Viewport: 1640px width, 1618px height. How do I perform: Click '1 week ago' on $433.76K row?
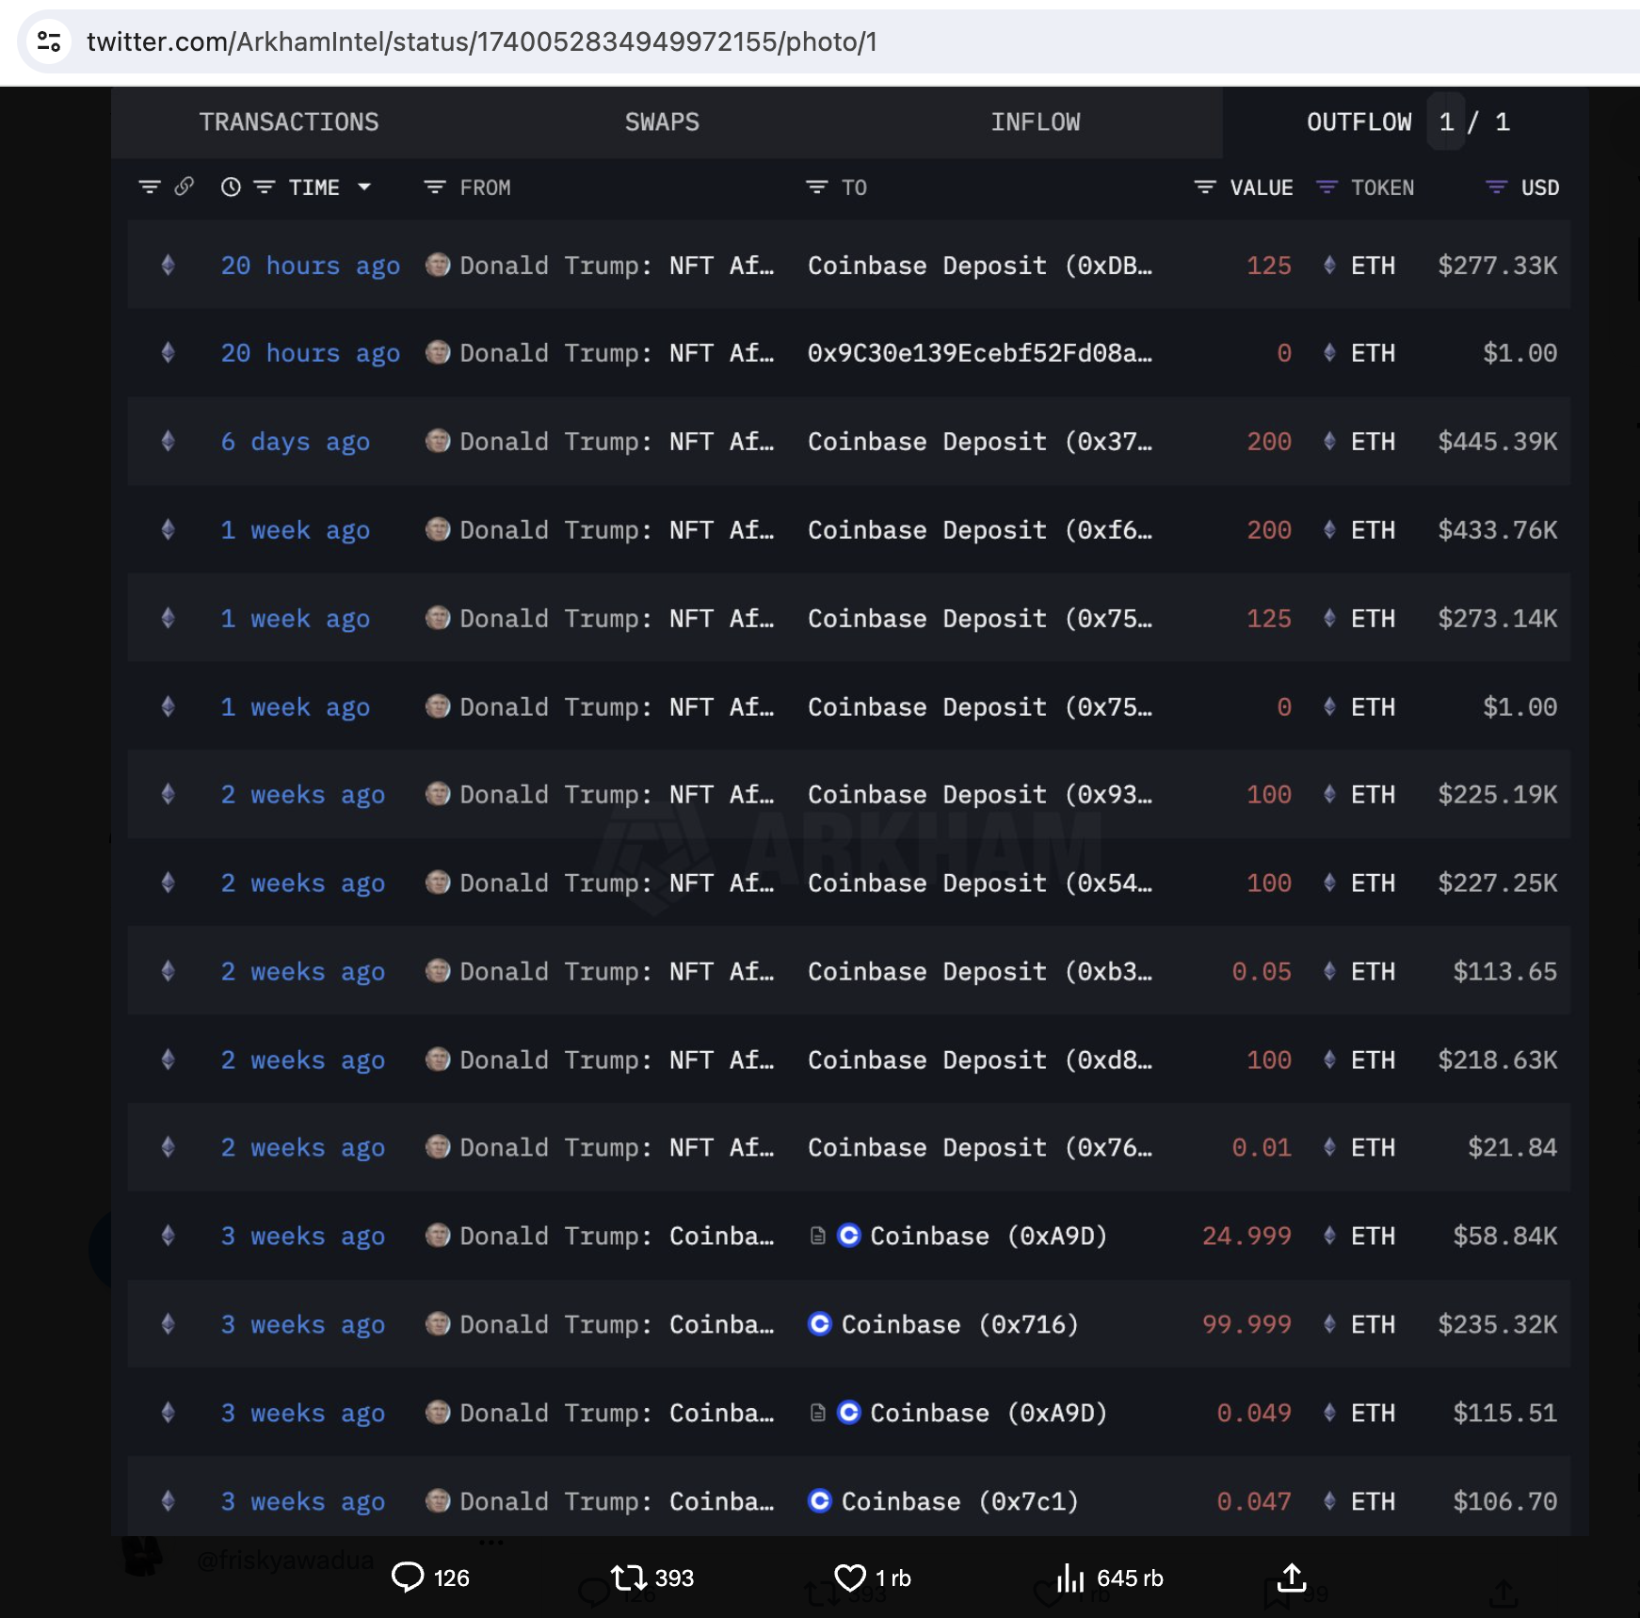pyautogui.click(x=296, y=530)
